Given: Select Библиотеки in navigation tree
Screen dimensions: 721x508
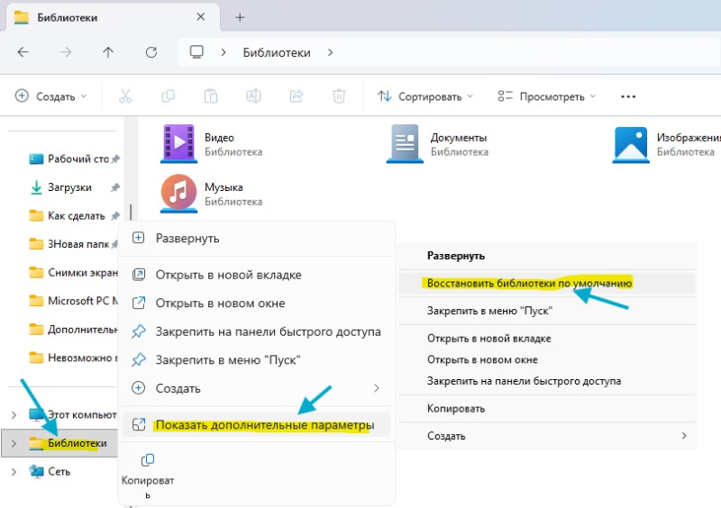Looking at the screenshot, I should coord(59,444).
